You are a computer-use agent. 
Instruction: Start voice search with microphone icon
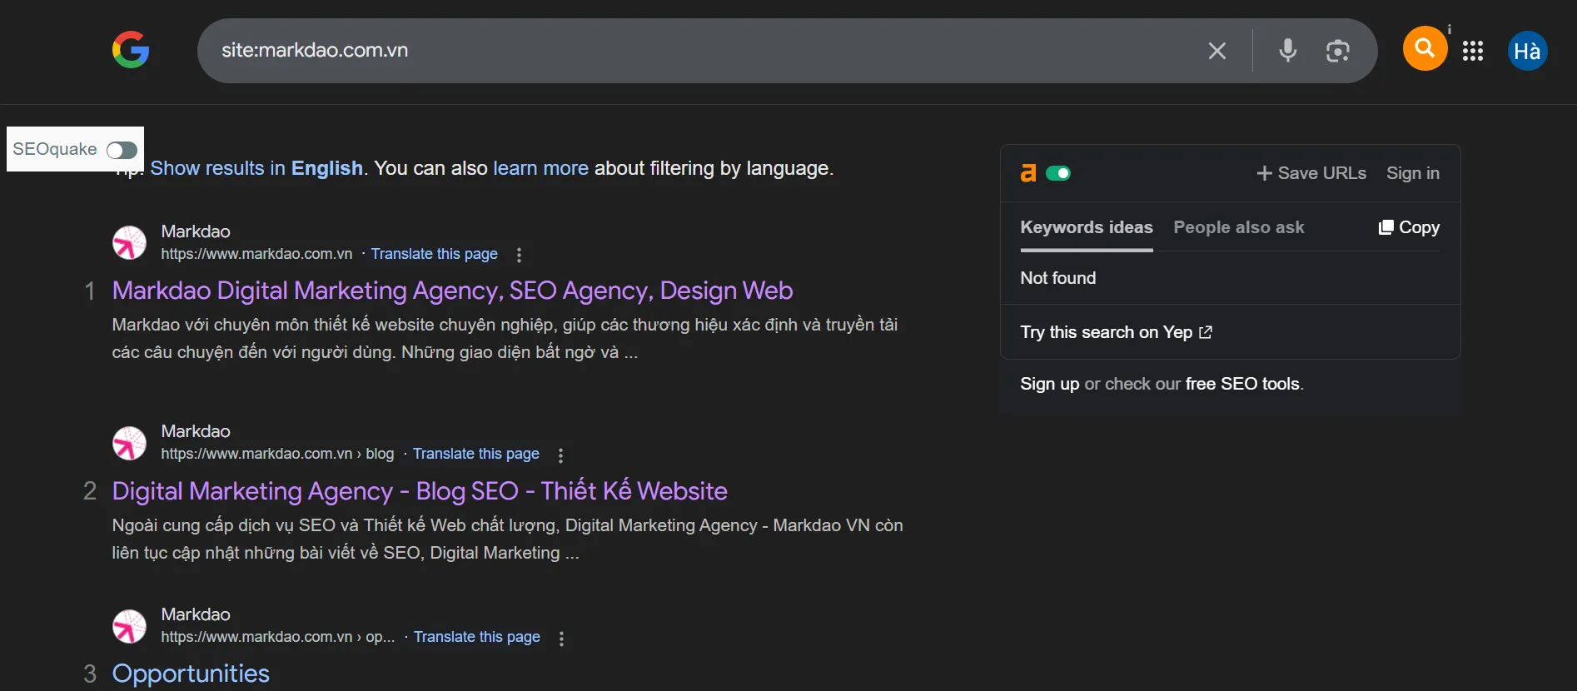(x=1287, y=51)
